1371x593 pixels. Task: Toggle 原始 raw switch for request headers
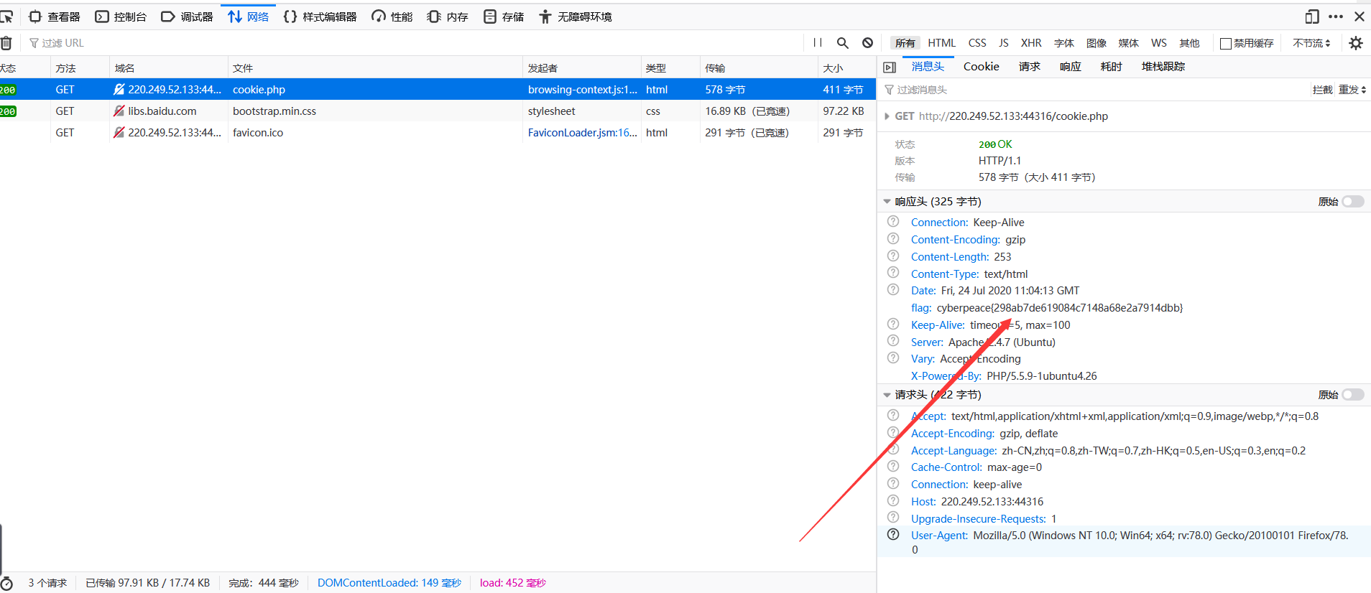point(1353,395)
